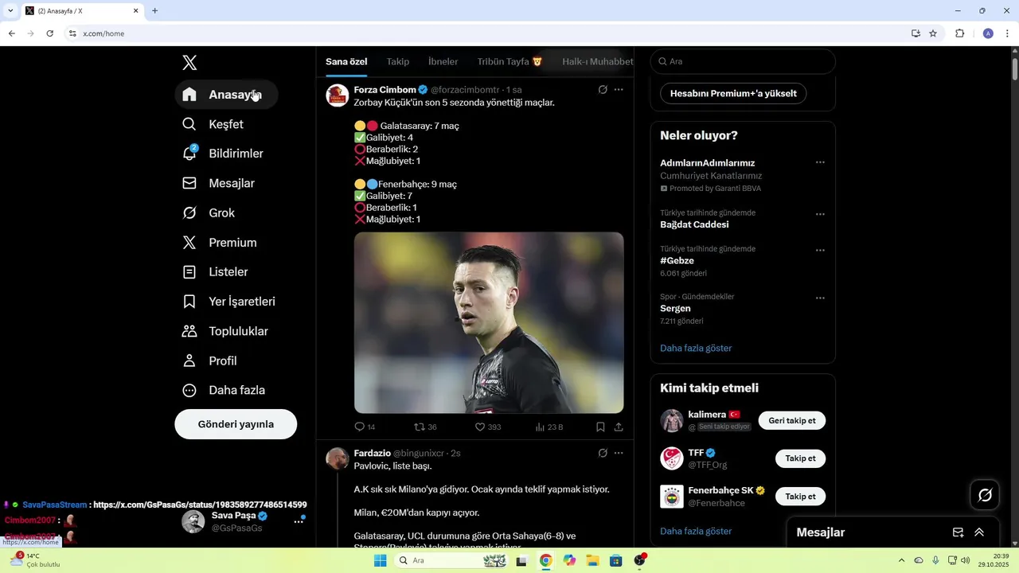Click the Grok icon on the Fardazio post

pos(603,453)
